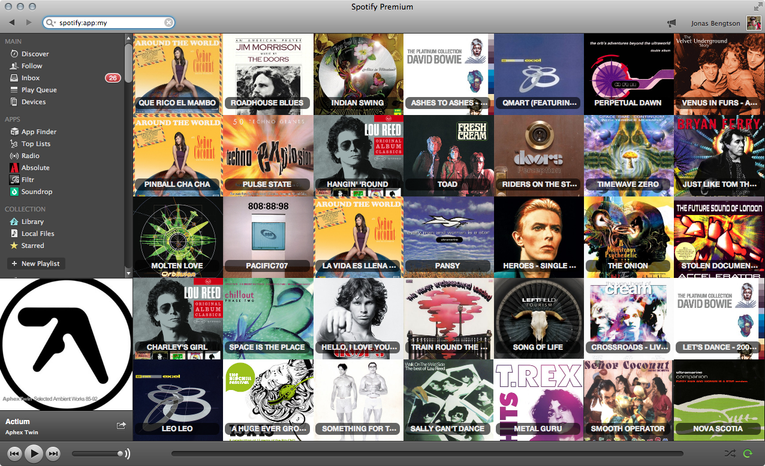Viewport: 765px width, 466px height.
Task: Launch App Finder icon
Action: click(x=14, y=132)
